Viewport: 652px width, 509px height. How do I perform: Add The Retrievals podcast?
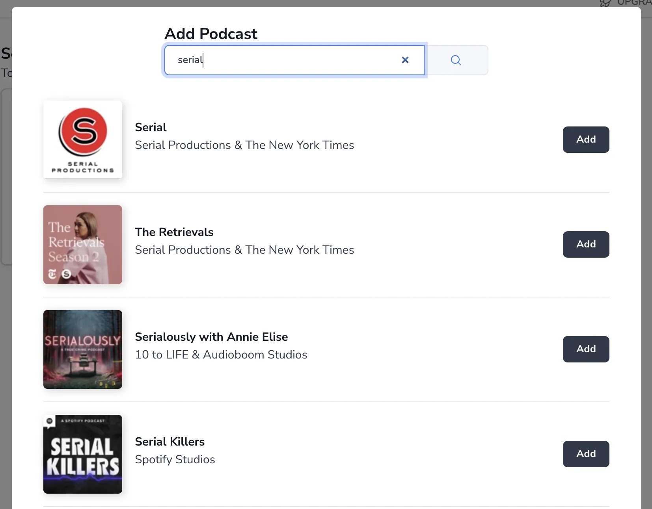coord(586,244)
